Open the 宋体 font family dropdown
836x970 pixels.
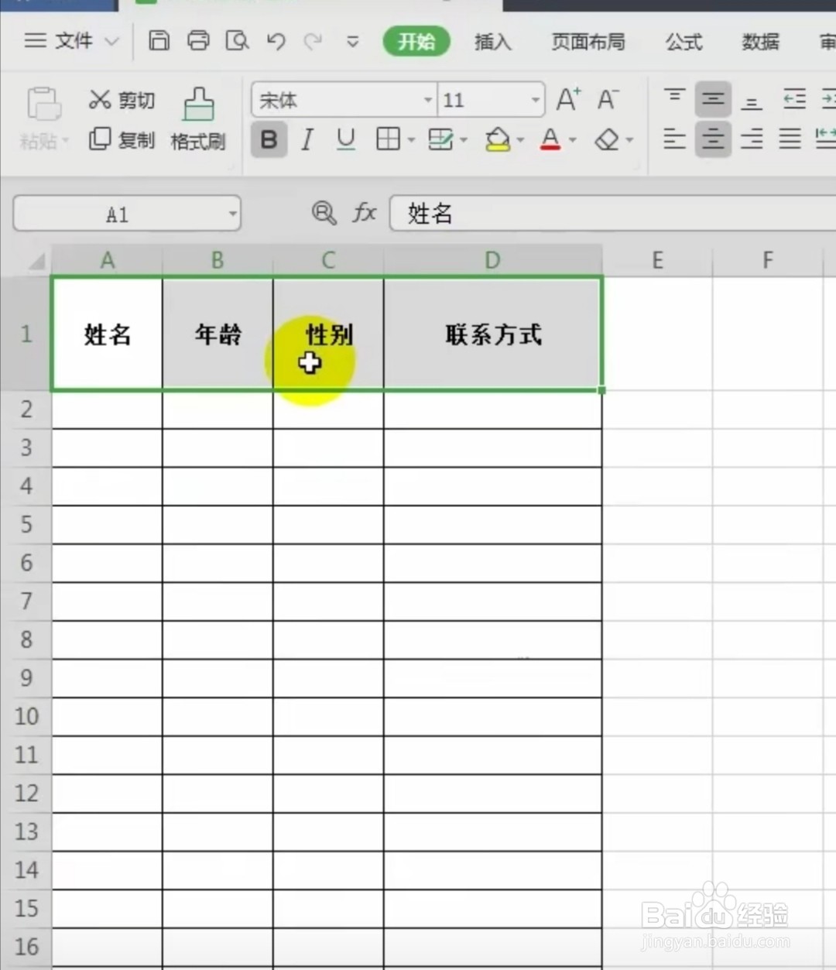click(427, 100)
